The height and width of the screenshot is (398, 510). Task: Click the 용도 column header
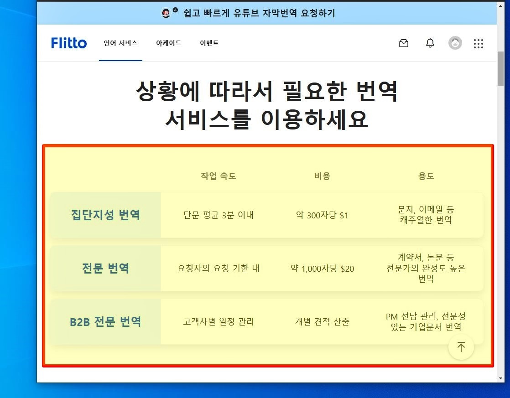pos(426,176)
